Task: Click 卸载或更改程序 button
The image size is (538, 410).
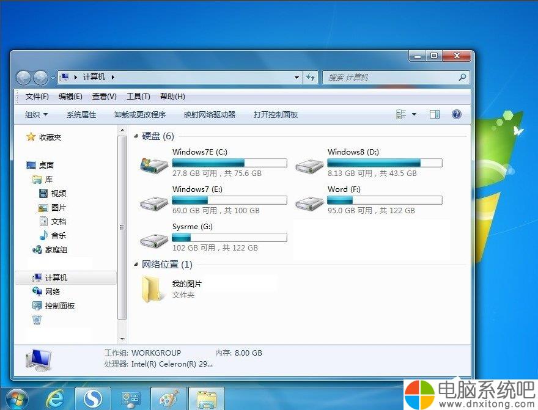Action: (x=140, y=114)
